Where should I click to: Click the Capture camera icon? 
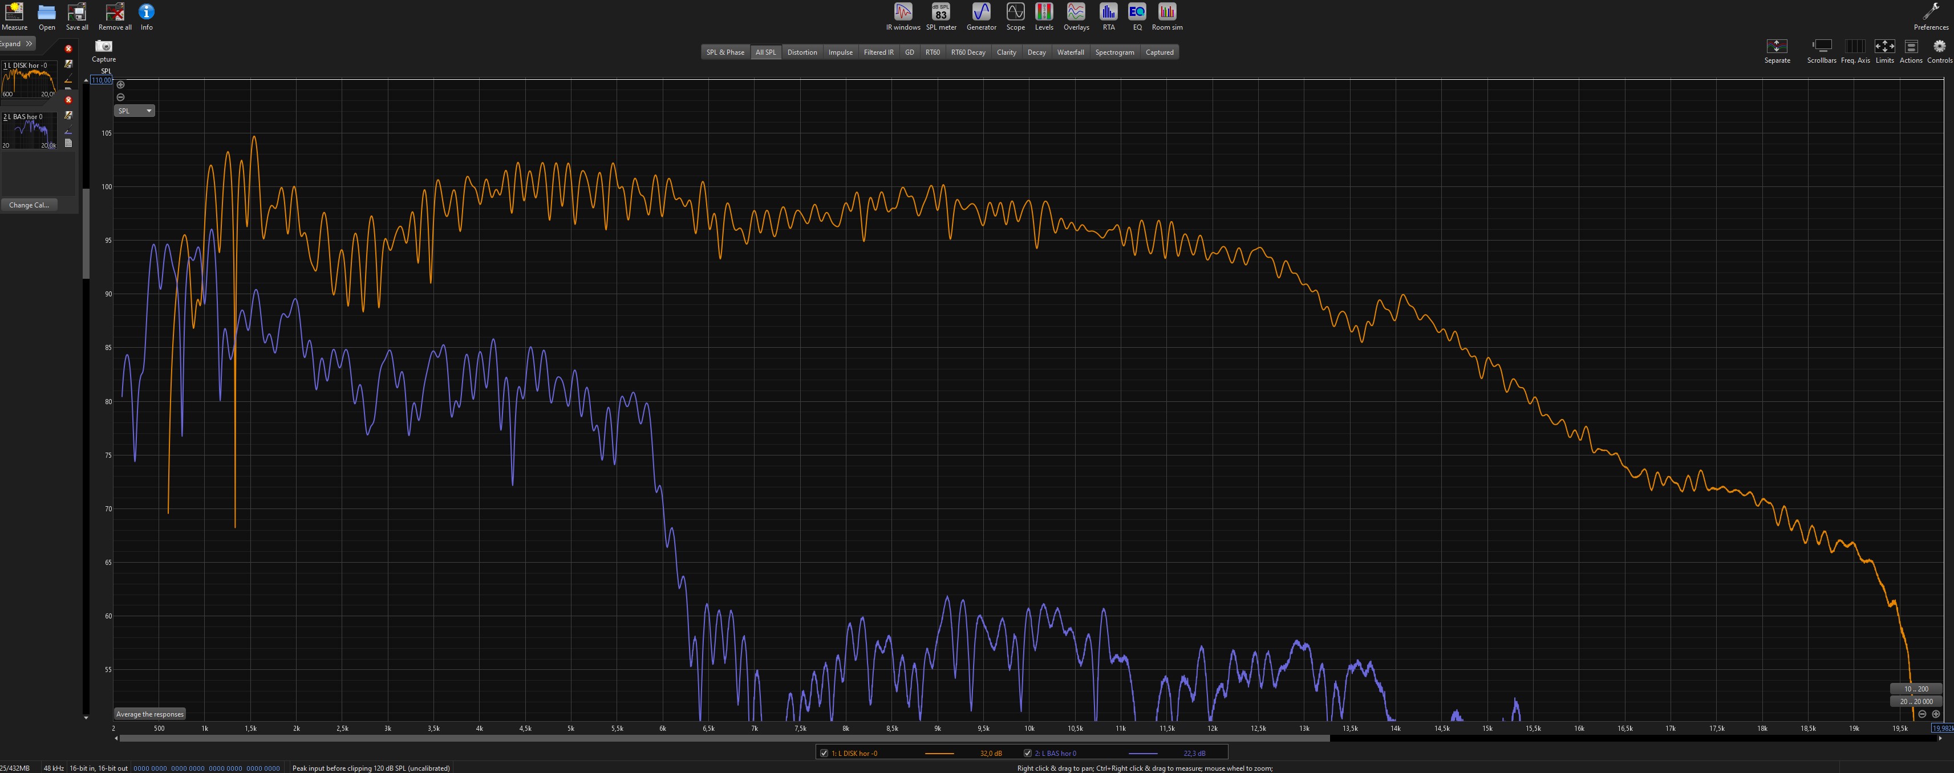click(103, 47)
